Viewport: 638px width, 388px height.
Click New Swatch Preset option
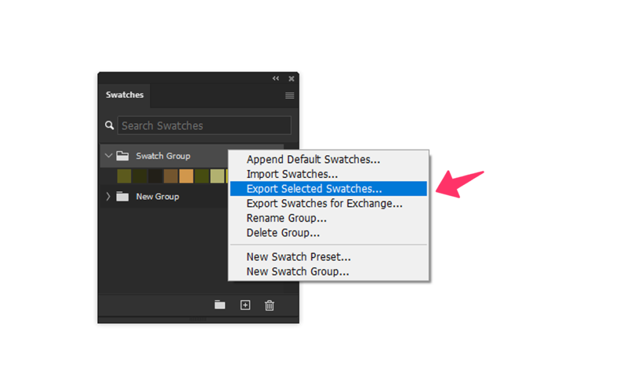coord(298,257)
